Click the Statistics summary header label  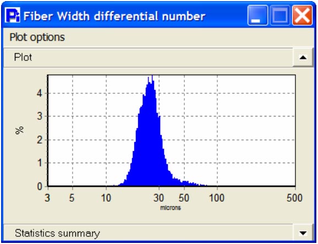pyautogui.click(x=57, y=233)
